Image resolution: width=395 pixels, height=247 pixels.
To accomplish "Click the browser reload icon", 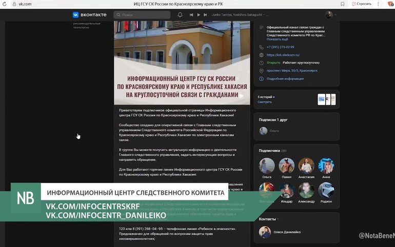I will (4, 4).
